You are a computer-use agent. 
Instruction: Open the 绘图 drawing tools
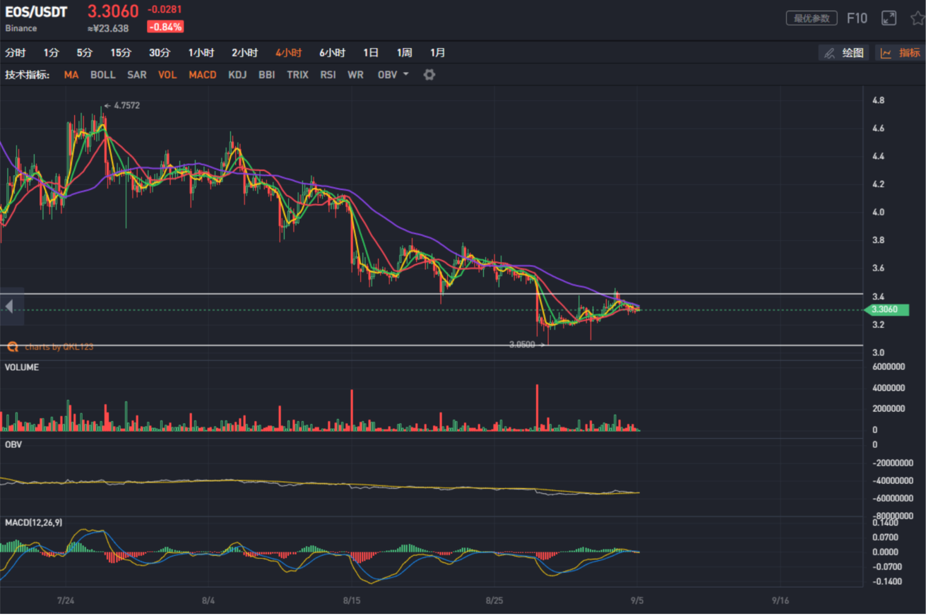pos(844,53)
